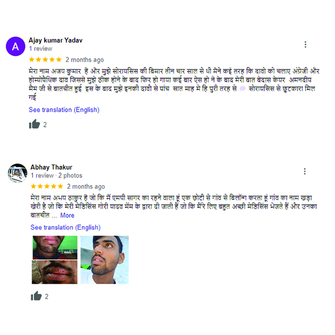Viewport: 335px width, 335px height.
Task: See English translation of Abhay's review
Action: pyautogui.click(x=65, y=227)
